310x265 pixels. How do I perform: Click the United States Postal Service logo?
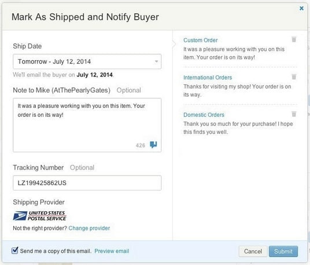pos(39,216)
